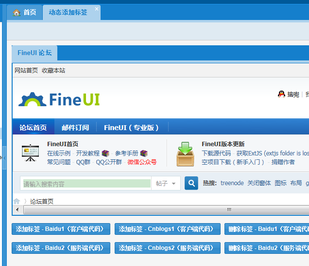
Task: Switch to the 首页 tab
Action: point(25,13)
